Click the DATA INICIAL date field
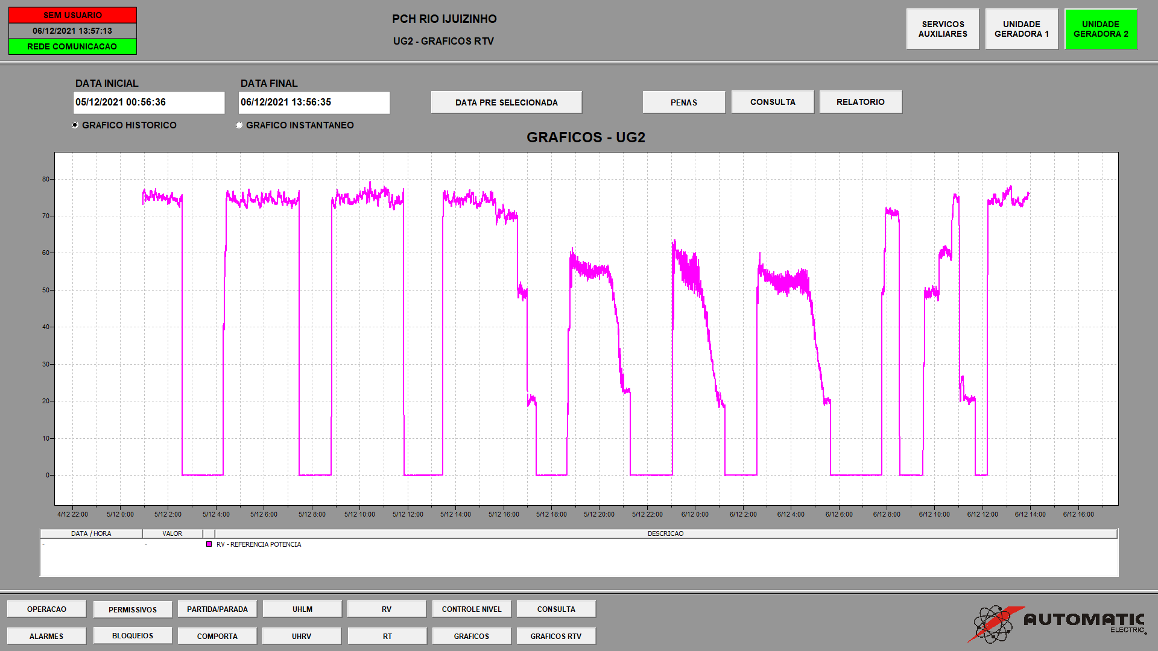 (149, 102)
